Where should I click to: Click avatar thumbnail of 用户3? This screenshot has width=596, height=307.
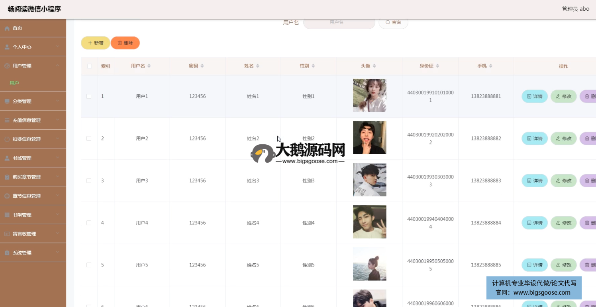[370, 180]
